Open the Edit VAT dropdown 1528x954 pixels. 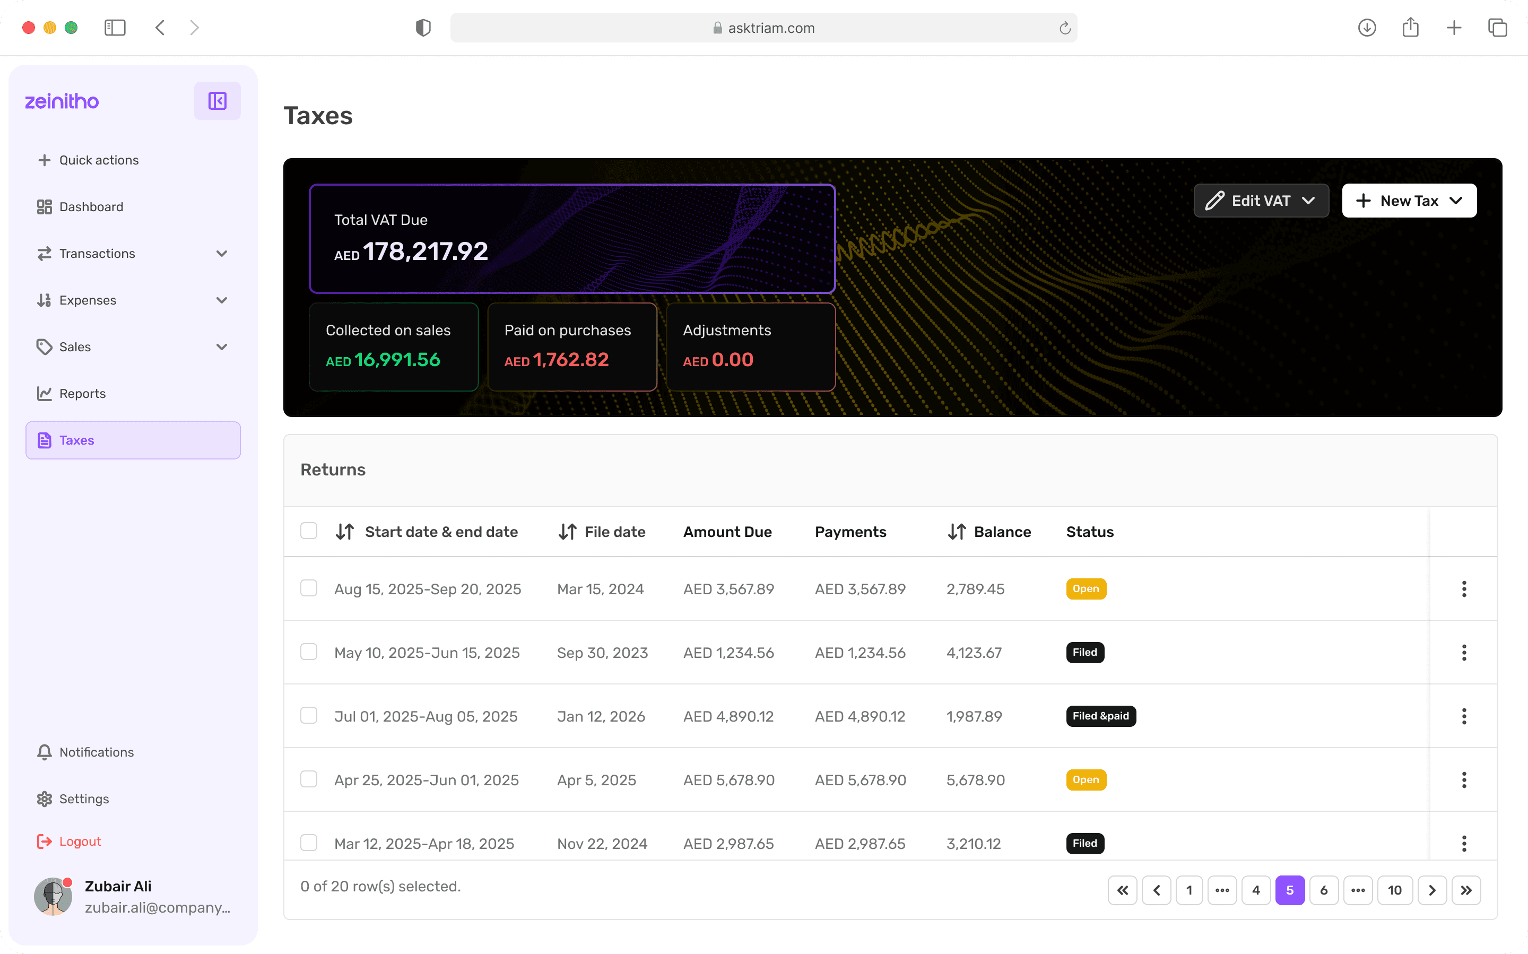[1261, 201]
